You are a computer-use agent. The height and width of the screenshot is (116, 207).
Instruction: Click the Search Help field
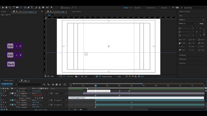[193, 8]
